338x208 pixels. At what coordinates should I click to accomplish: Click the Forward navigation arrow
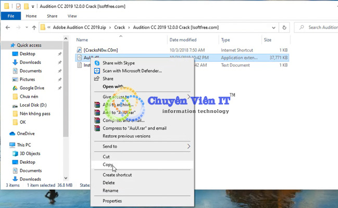click(19, 28)
